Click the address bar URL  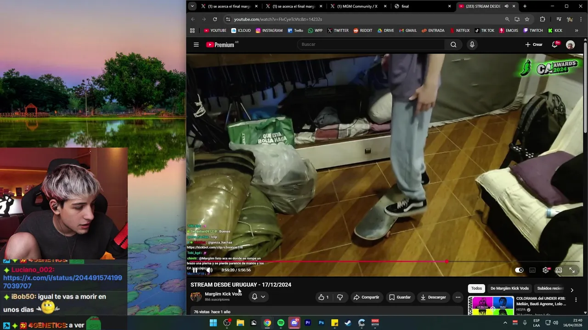(x=278, y=19)
